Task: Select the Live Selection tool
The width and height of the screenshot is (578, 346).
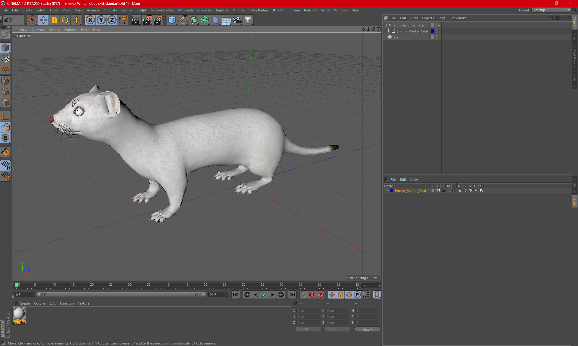Action: 32,20
